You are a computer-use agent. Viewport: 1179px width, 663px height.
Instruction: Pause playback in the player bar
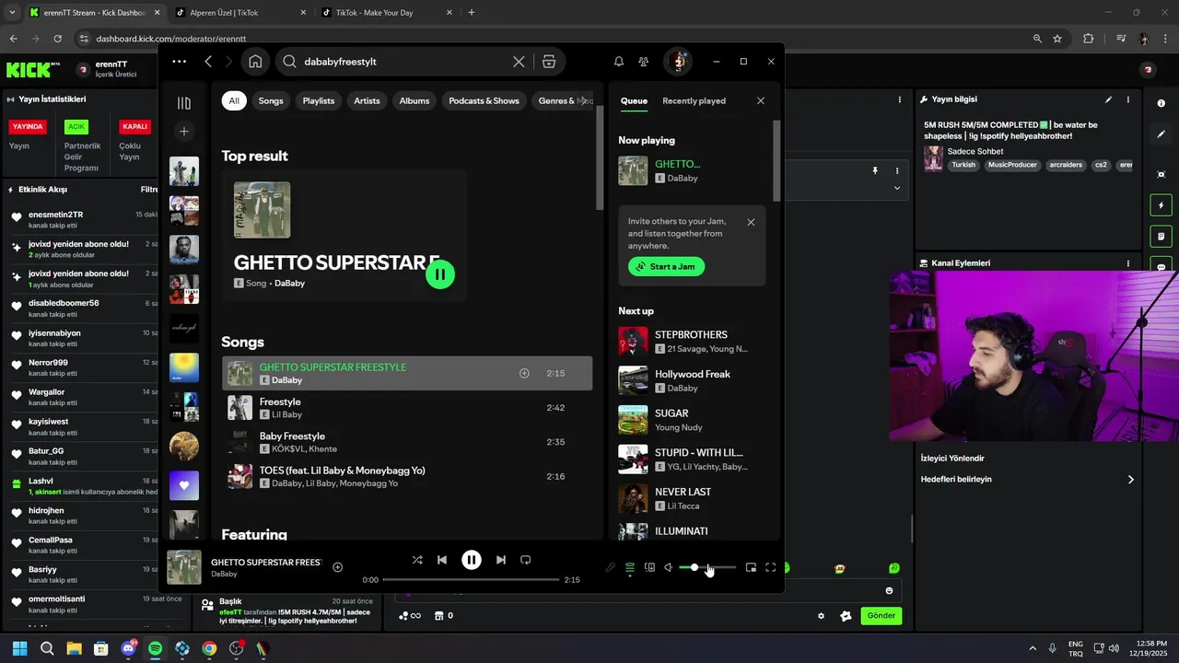pos(472,560)
